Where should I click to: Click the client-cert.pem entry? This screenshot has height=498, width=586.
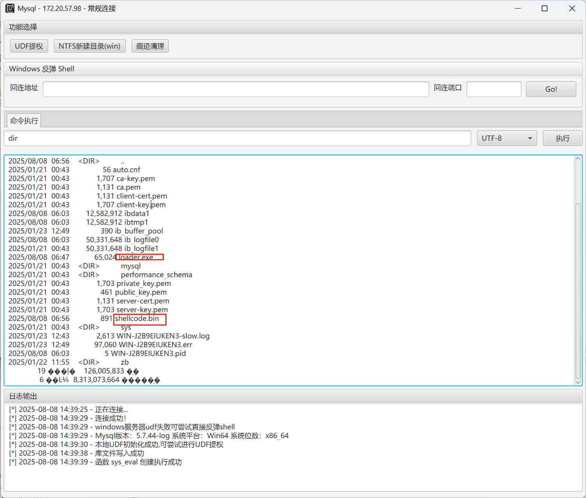point(142,196)
